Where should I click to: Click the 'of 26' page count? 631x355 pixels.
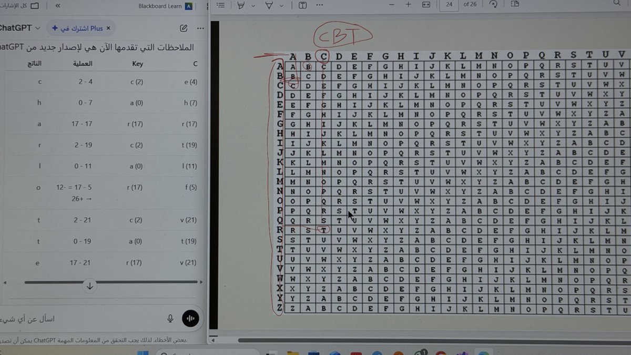(x=470, y=4)
